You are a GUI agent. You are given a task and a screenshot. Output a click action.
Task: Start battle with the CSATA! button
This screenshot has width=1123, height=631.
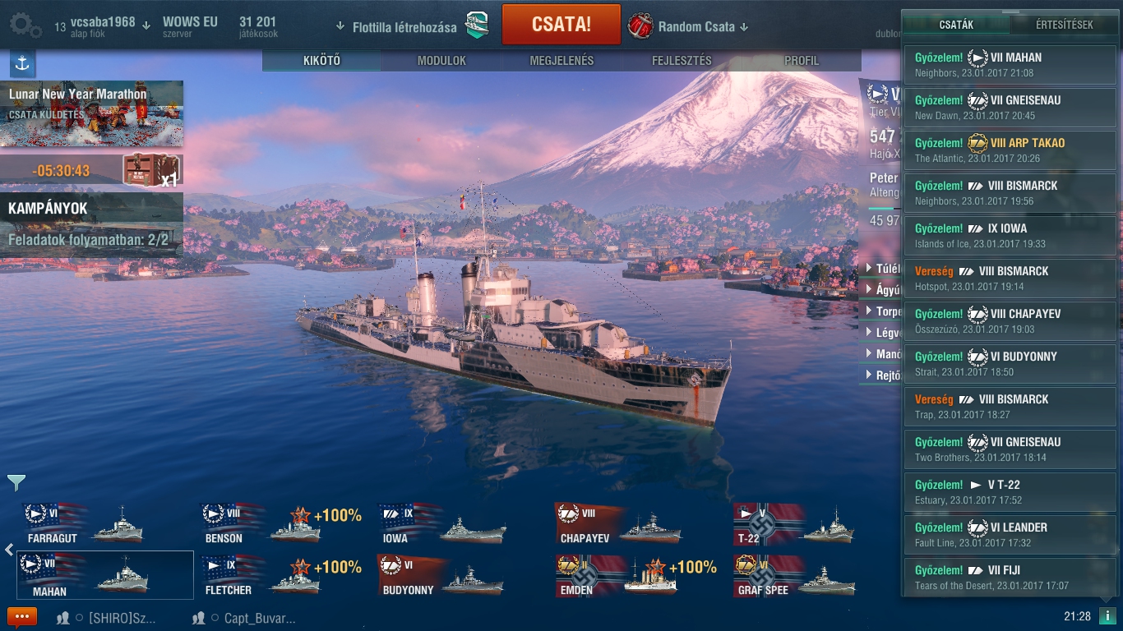click(561, 25)
